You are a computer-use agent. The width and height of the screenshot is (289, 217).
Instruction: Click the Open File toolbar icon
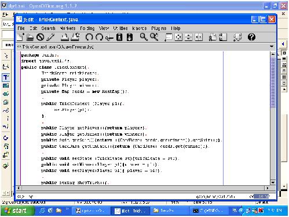coord(30,37)
